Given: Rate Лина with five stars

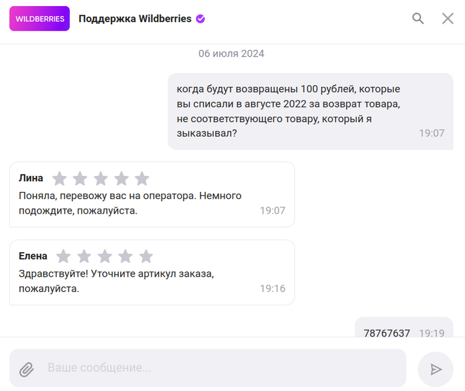Looking at the screenshot, I should [x=142, y=179].
